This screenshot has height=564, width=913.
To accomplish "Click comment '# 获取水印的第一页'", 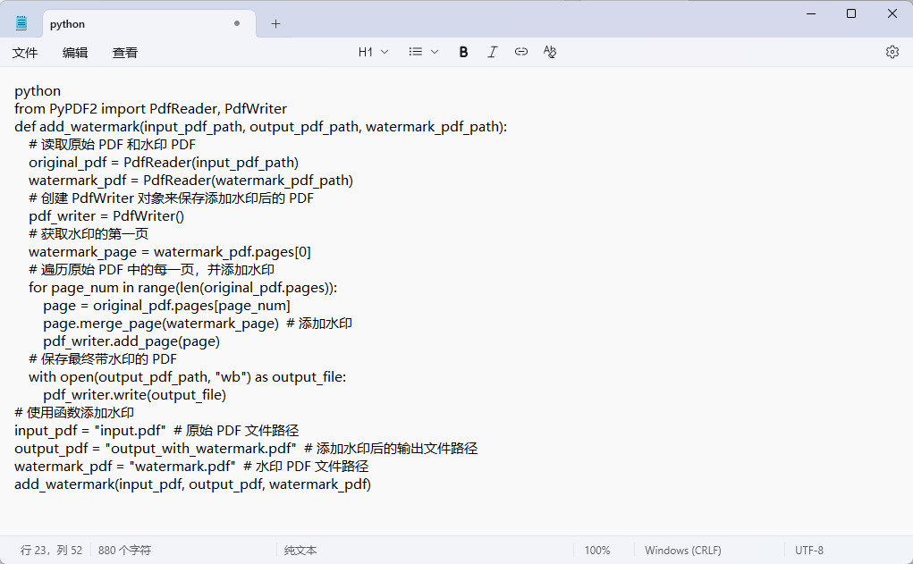I will coord(89,234).
